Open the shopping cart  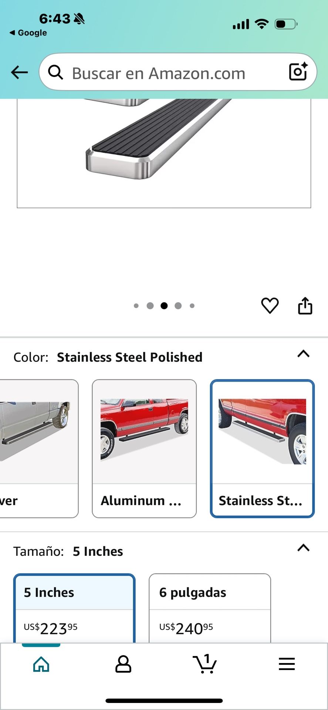click(x=205, y=664)
